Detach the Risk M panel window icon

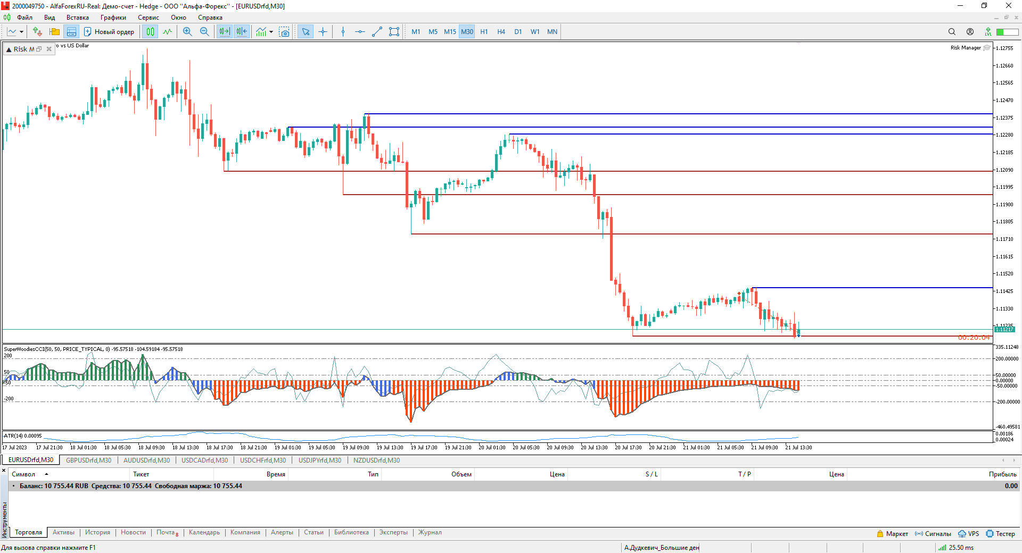39,49
